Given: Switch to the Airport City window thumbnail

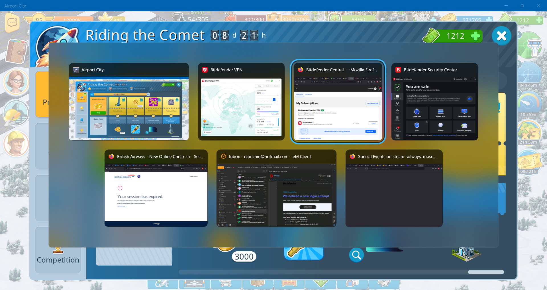Looking at the screenshot, I should 129,109.
